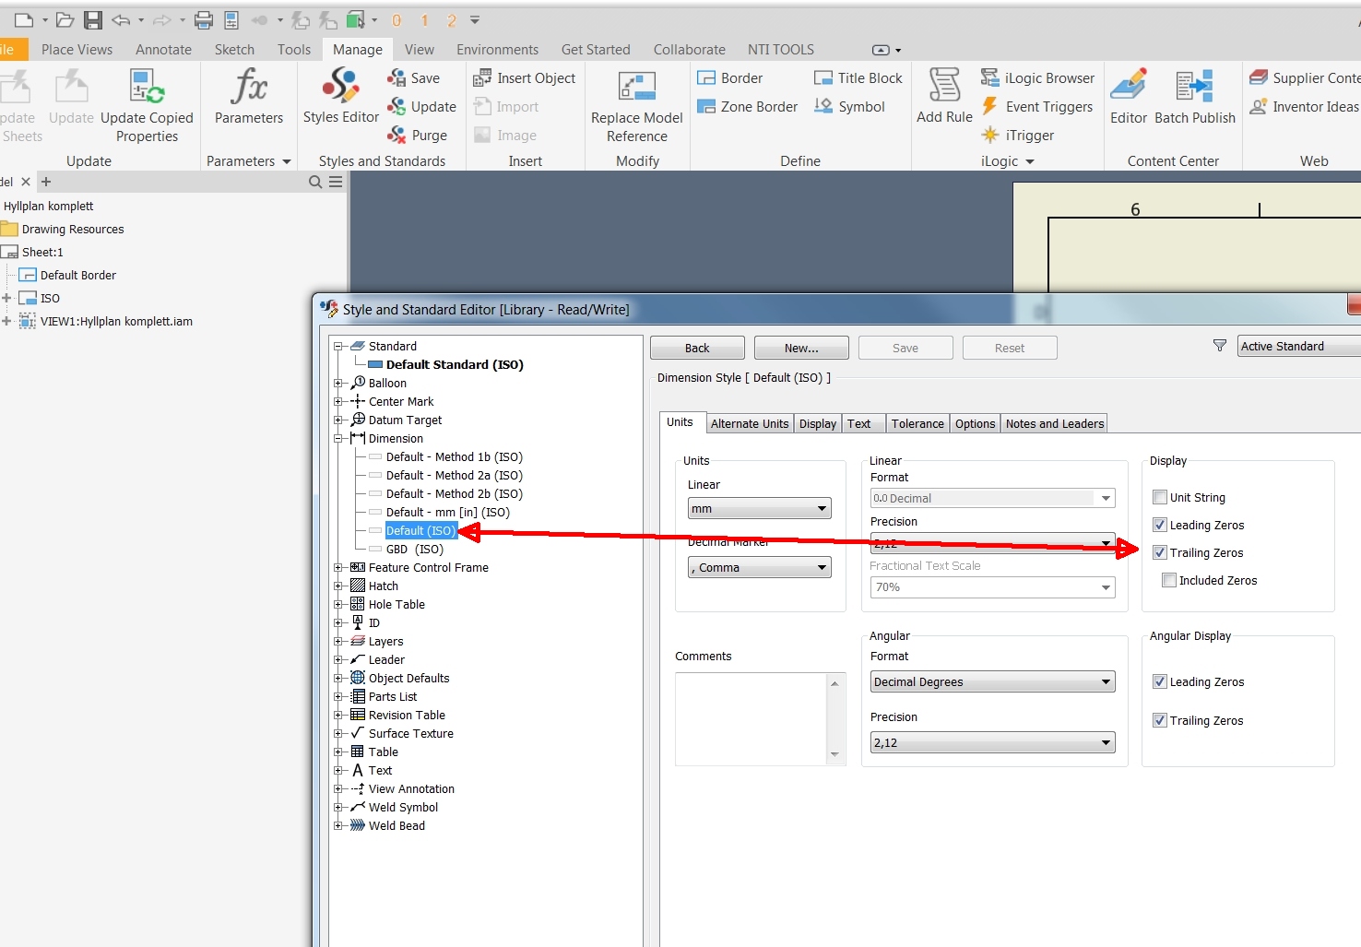Open the Decimal Marker Comma dropdown
The width and height of the screenshot is (1361, 947).
pyautogui.click(x=760, y=568)
